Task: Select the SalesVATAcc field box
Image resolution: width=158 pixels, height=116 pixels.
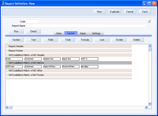Action: pyautogui.click(x=52, y=67)
